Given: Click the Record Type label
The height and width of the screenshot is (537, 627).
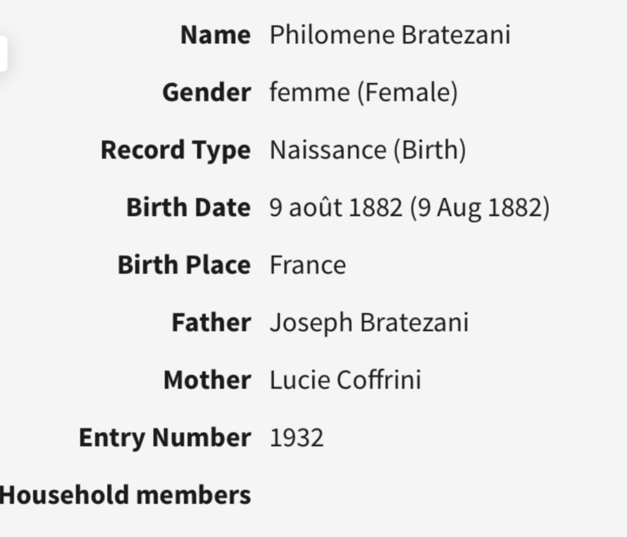Looking at the screenshot, I should pos(176,151).
